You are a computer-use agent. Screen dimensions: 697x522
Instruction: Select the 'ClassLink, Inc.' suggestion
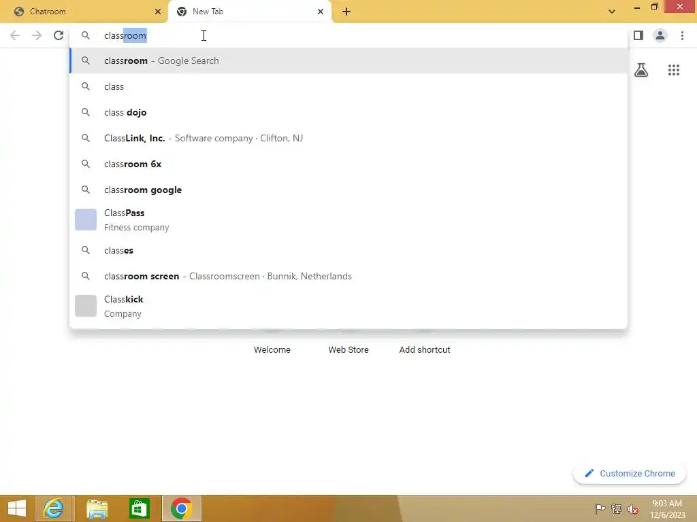click(348, 138)
